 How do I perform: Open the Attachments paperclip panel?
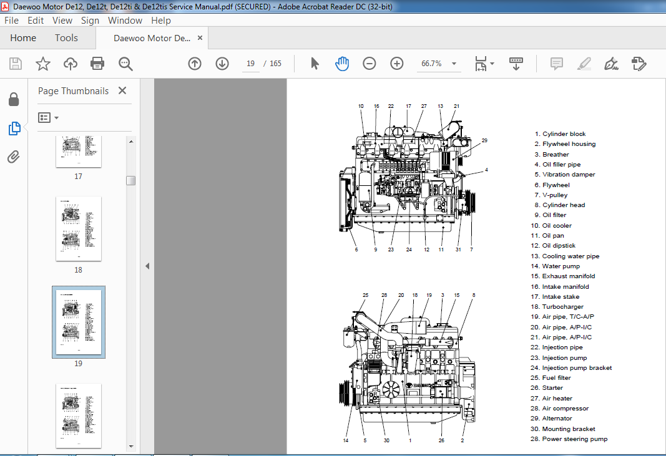click(x=14, y=157)
